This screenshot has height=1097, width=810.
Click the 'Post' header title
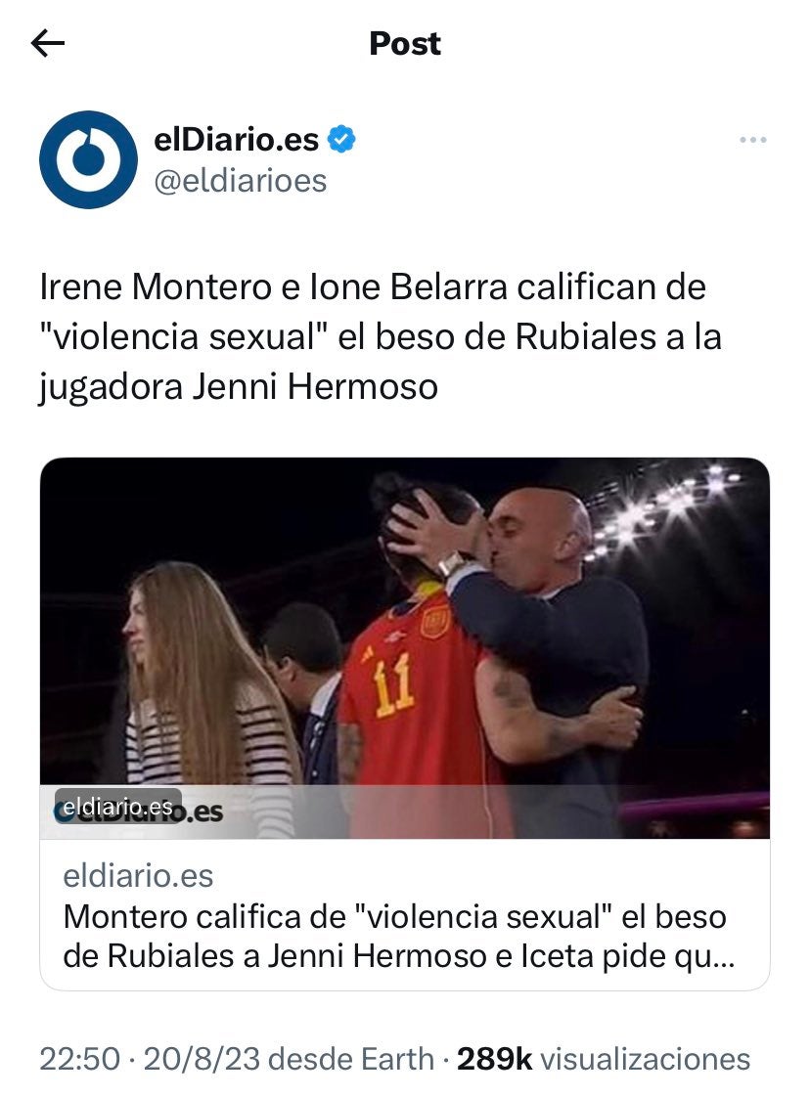405,43
